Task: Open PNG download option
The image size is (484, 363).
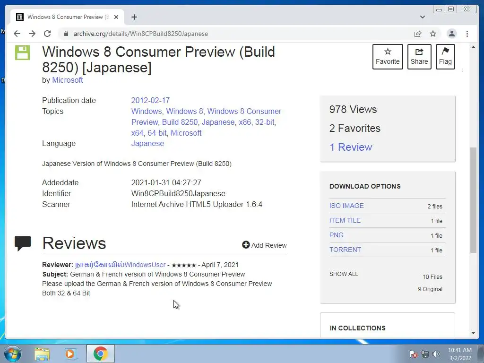Action: click(x=336, y=235)
